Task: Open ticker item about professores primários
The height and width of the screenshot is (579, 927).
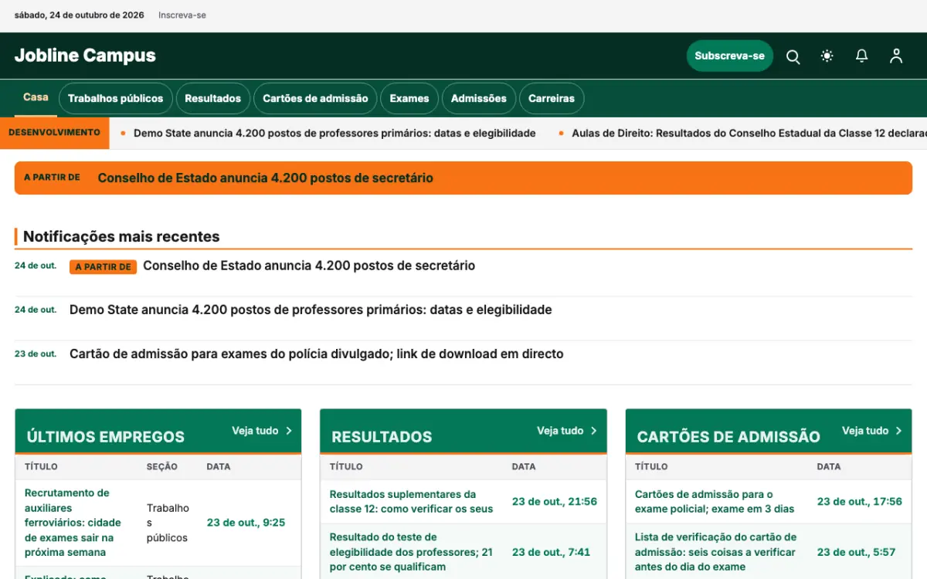Action: 334,134
